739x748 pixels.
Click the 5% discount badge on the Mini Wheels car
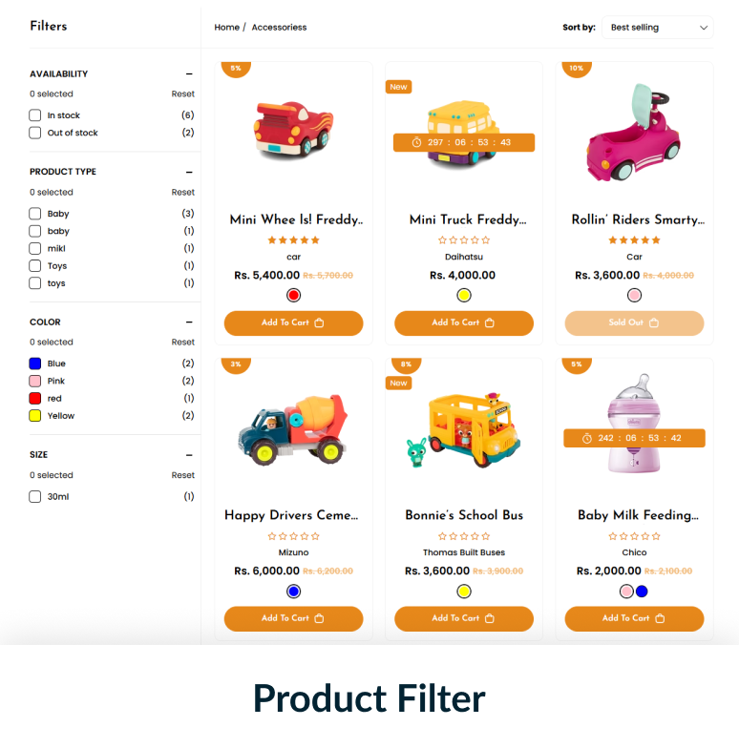click(x=236, y=69)
